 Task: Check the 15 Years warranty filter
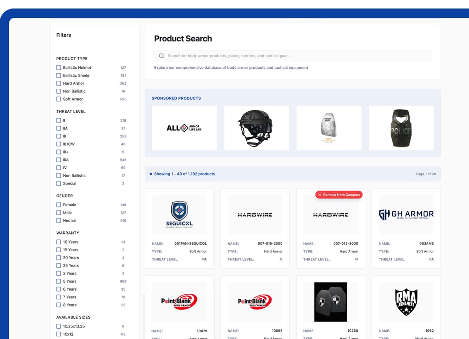coord(58,250)
